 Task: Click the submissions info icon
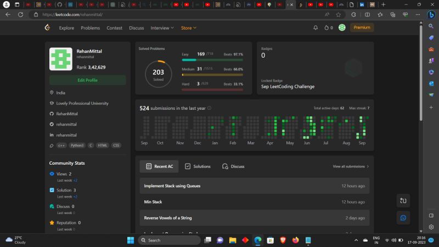click(209, 108)
